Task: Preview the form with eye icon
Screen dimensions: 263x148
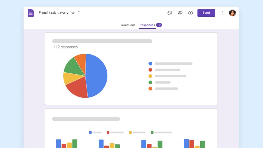Action: 180,13
